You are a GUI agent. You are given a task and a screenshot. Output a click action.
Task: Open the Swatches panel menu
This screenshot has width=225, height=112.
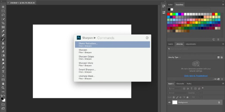click(223, 4)
